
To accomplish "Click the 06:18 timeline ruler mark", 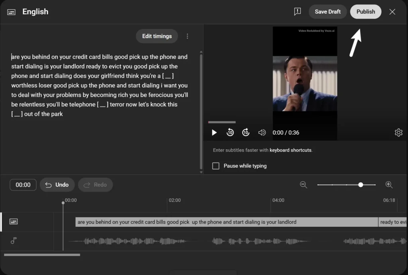I will 389,200.
